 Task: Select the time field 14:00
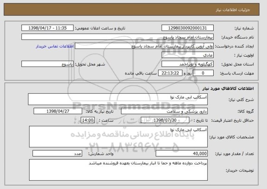[x=88, y=120]
